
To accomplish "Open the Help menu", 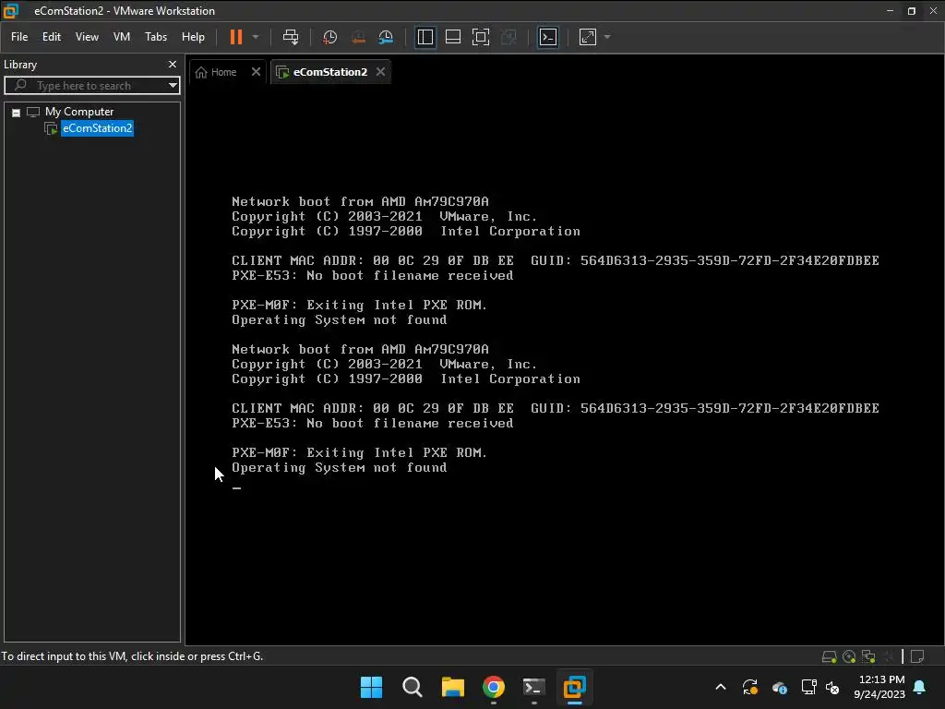I will click(x=193, y=37).
